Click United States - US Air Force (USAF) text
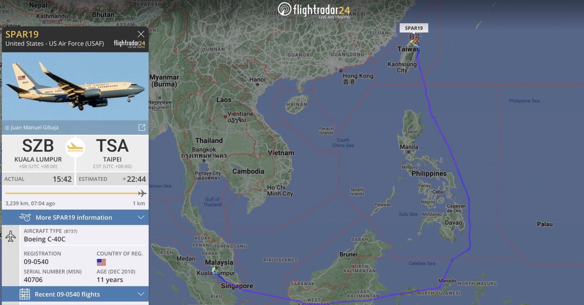Viewport: 584px width, 305px height. tap(55, 43)
